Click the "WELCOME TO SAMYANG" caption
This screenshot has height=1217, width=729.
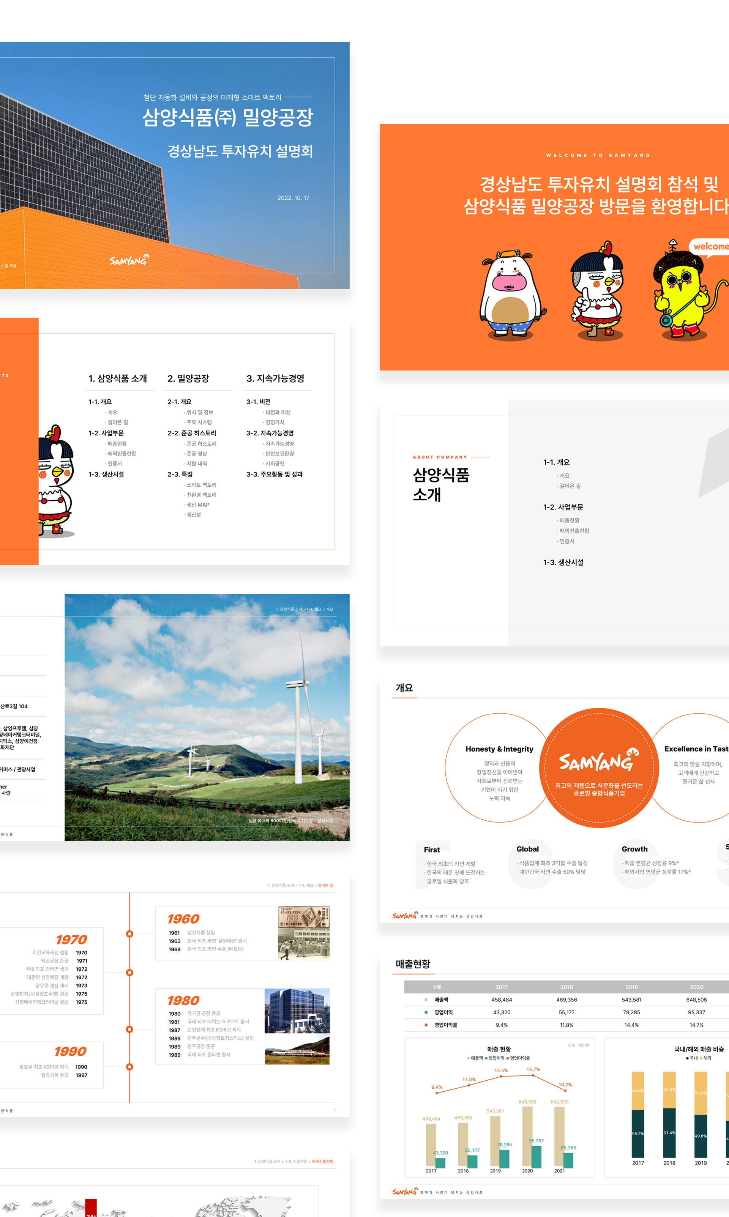598,155
